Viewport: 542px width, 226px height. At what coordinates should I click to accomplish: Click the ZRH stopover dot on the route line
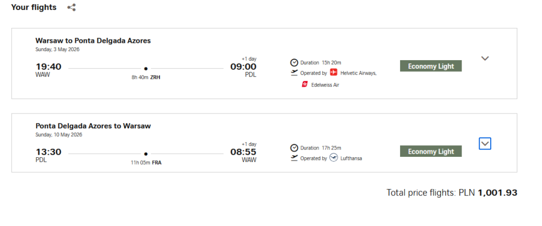(x=146, y=69)
